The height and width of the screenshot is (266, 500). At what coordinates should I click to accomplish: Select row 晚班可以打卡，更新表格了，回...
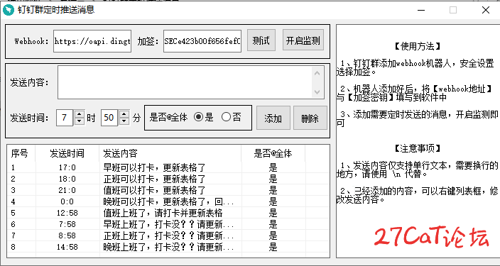click(168, 201)
